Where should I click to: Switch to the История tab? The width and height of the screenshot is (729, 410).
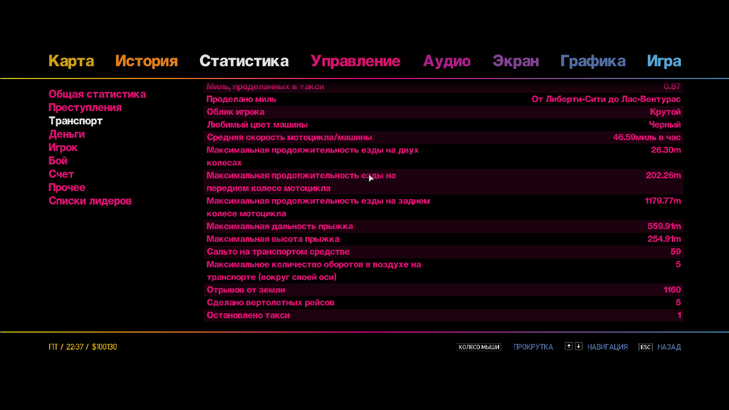pyautogui.click(x=146, y=61)
